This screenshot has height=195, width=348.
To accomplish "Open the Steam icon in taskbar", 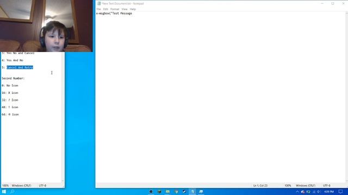I will [184, 191].
